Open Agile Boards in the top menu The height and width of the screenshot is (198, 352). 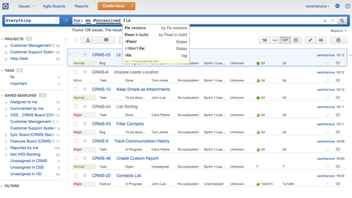tap(54, 6)
